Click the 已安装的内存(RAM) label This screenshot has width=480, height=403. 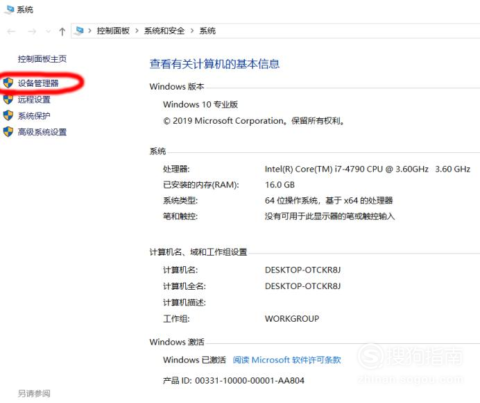[201, 185]
